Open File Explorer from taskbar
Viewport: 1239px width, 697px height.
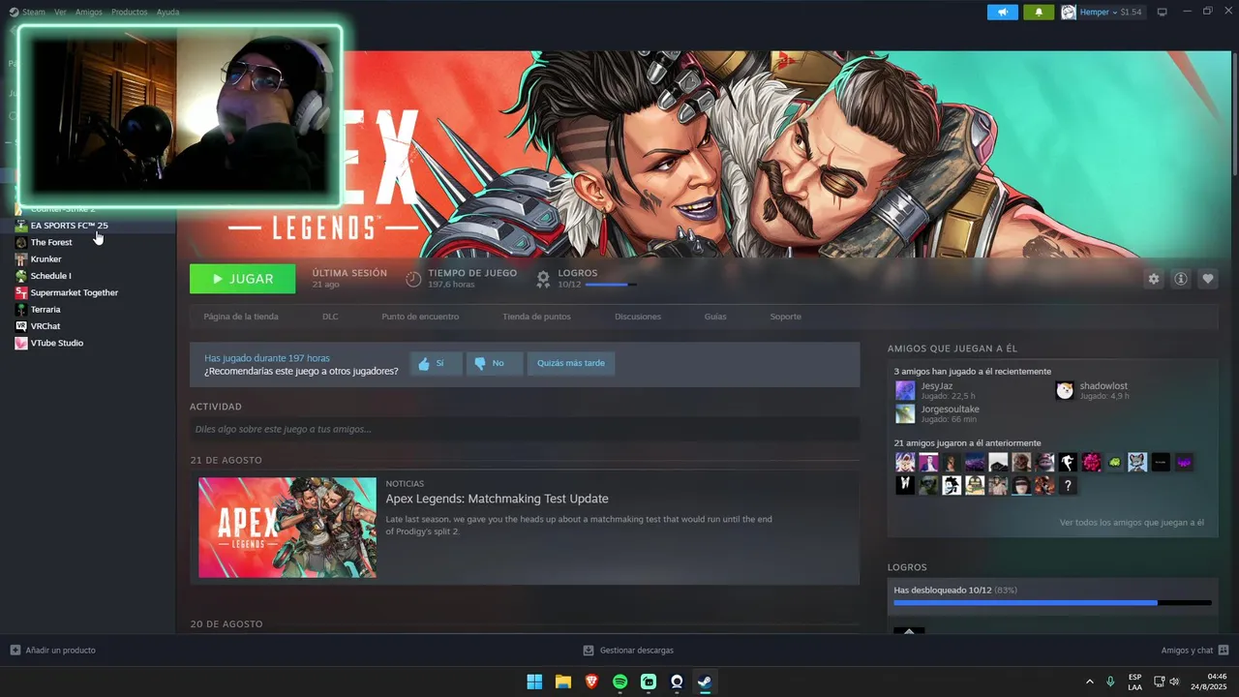pyautogui.click(x=562, y=682)
